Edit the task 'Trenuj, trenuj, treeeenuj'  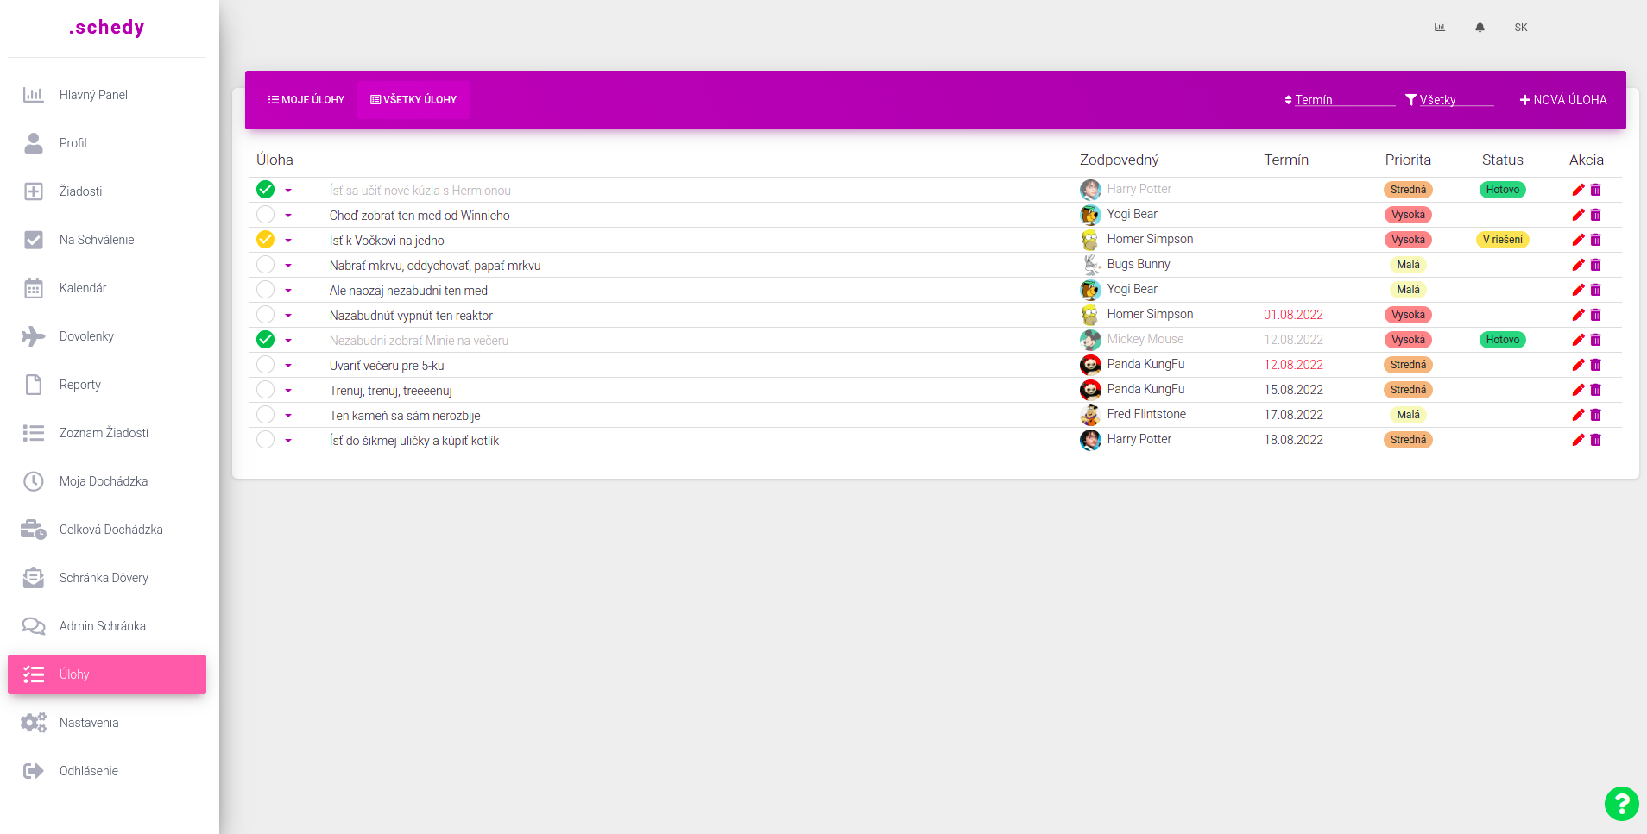pyautogui.click(x=1578, y=390)
